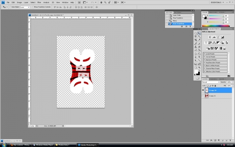Expand Curves Presets
235x147 pixels.
[204, 57]
